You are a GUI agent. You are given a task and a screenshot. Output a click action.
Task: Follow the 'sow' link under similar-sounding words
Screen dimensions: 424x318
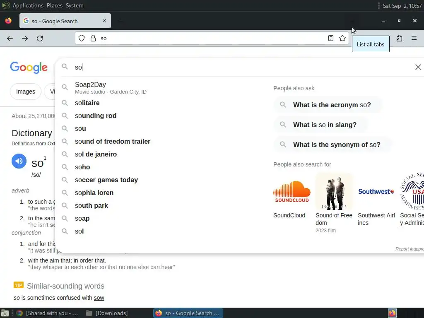(x=99, y=298)
